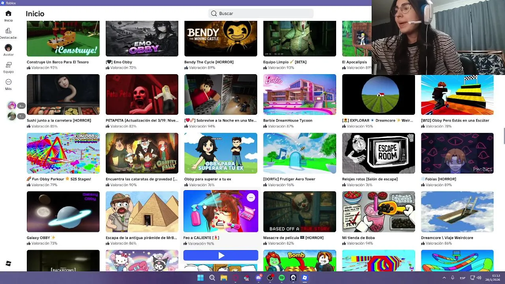505x284 pixels.
Task: Open the Bomb game thumbnail in bottom row
Action: click(x=299, y=261)
